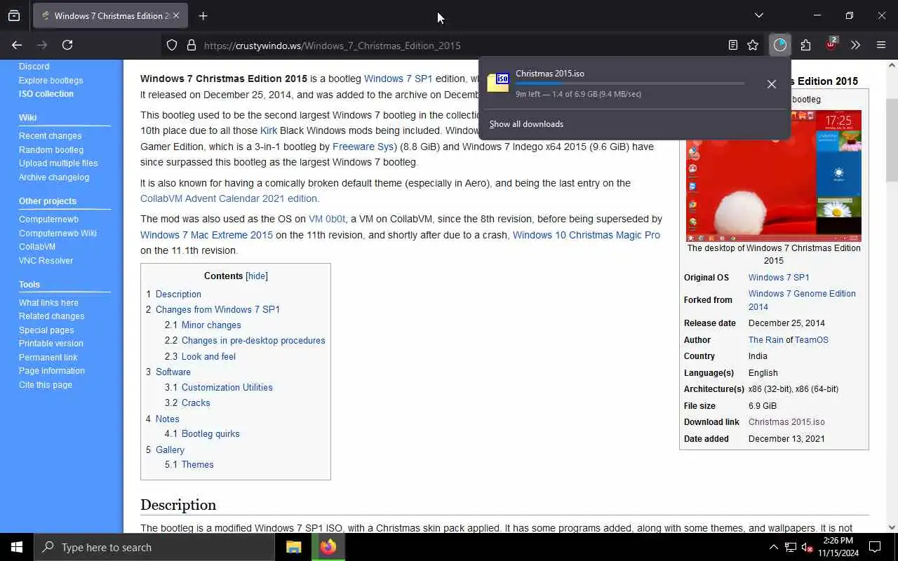Jump to 3.2 Cracks section
The image size is (898, 561).
tap(187, 403)
